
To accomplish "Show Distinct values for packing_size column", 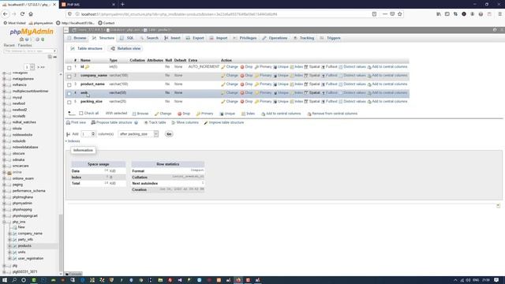I will click(x=352, y=102).
